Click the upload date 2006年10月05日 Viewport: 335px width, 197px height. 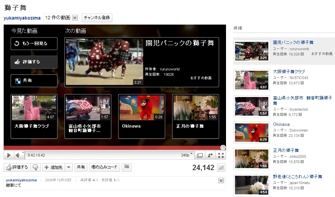[x=58, y=180]
